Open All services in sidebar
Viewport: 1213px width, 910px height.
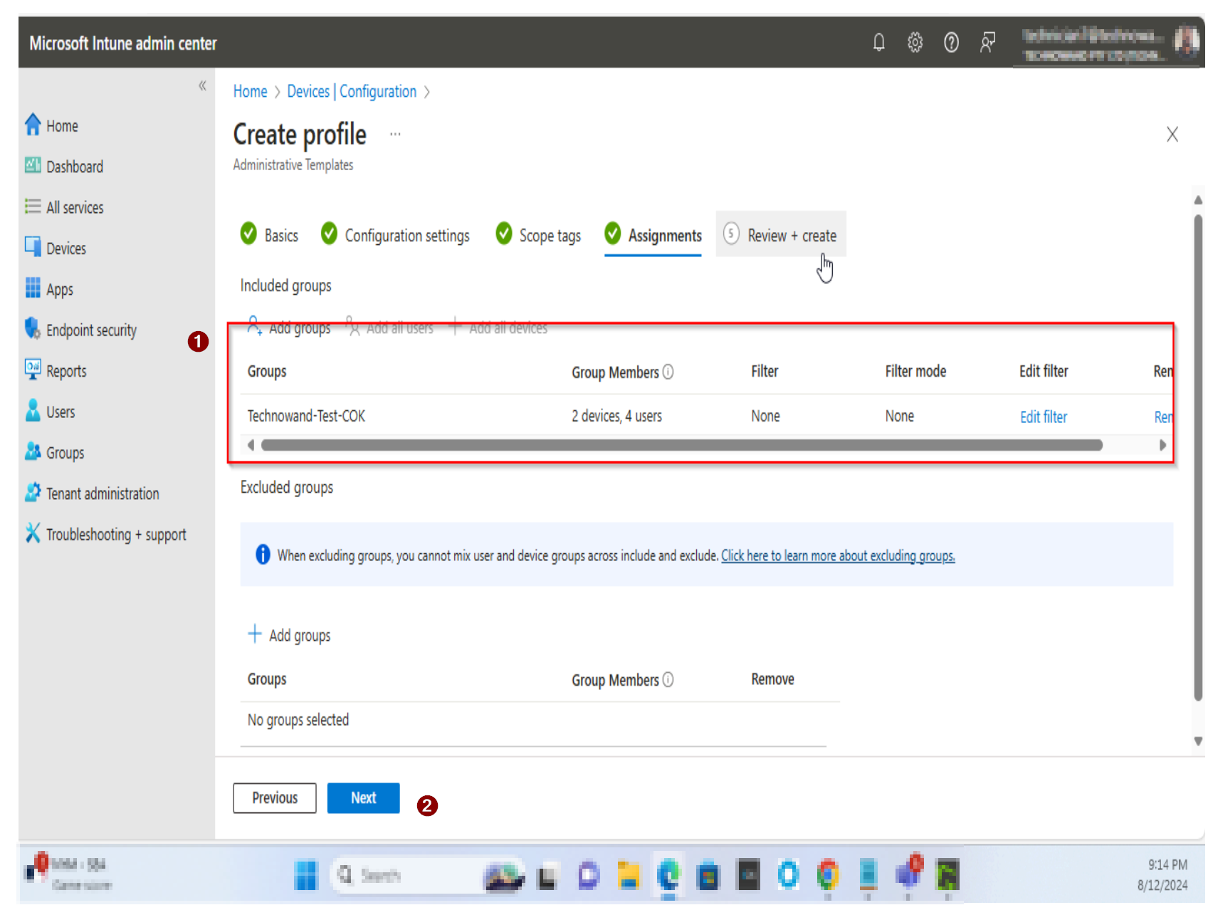[x=75, y=208]
